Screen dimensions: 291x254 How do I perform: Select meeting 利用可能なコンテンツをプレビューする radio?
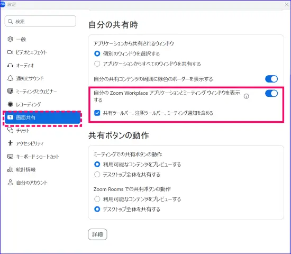(x=97, y=164)
